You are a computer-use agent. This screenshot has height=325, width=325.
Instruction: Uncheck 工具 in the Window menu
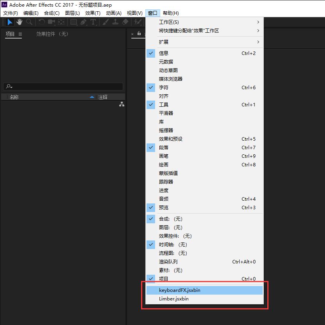205,105
